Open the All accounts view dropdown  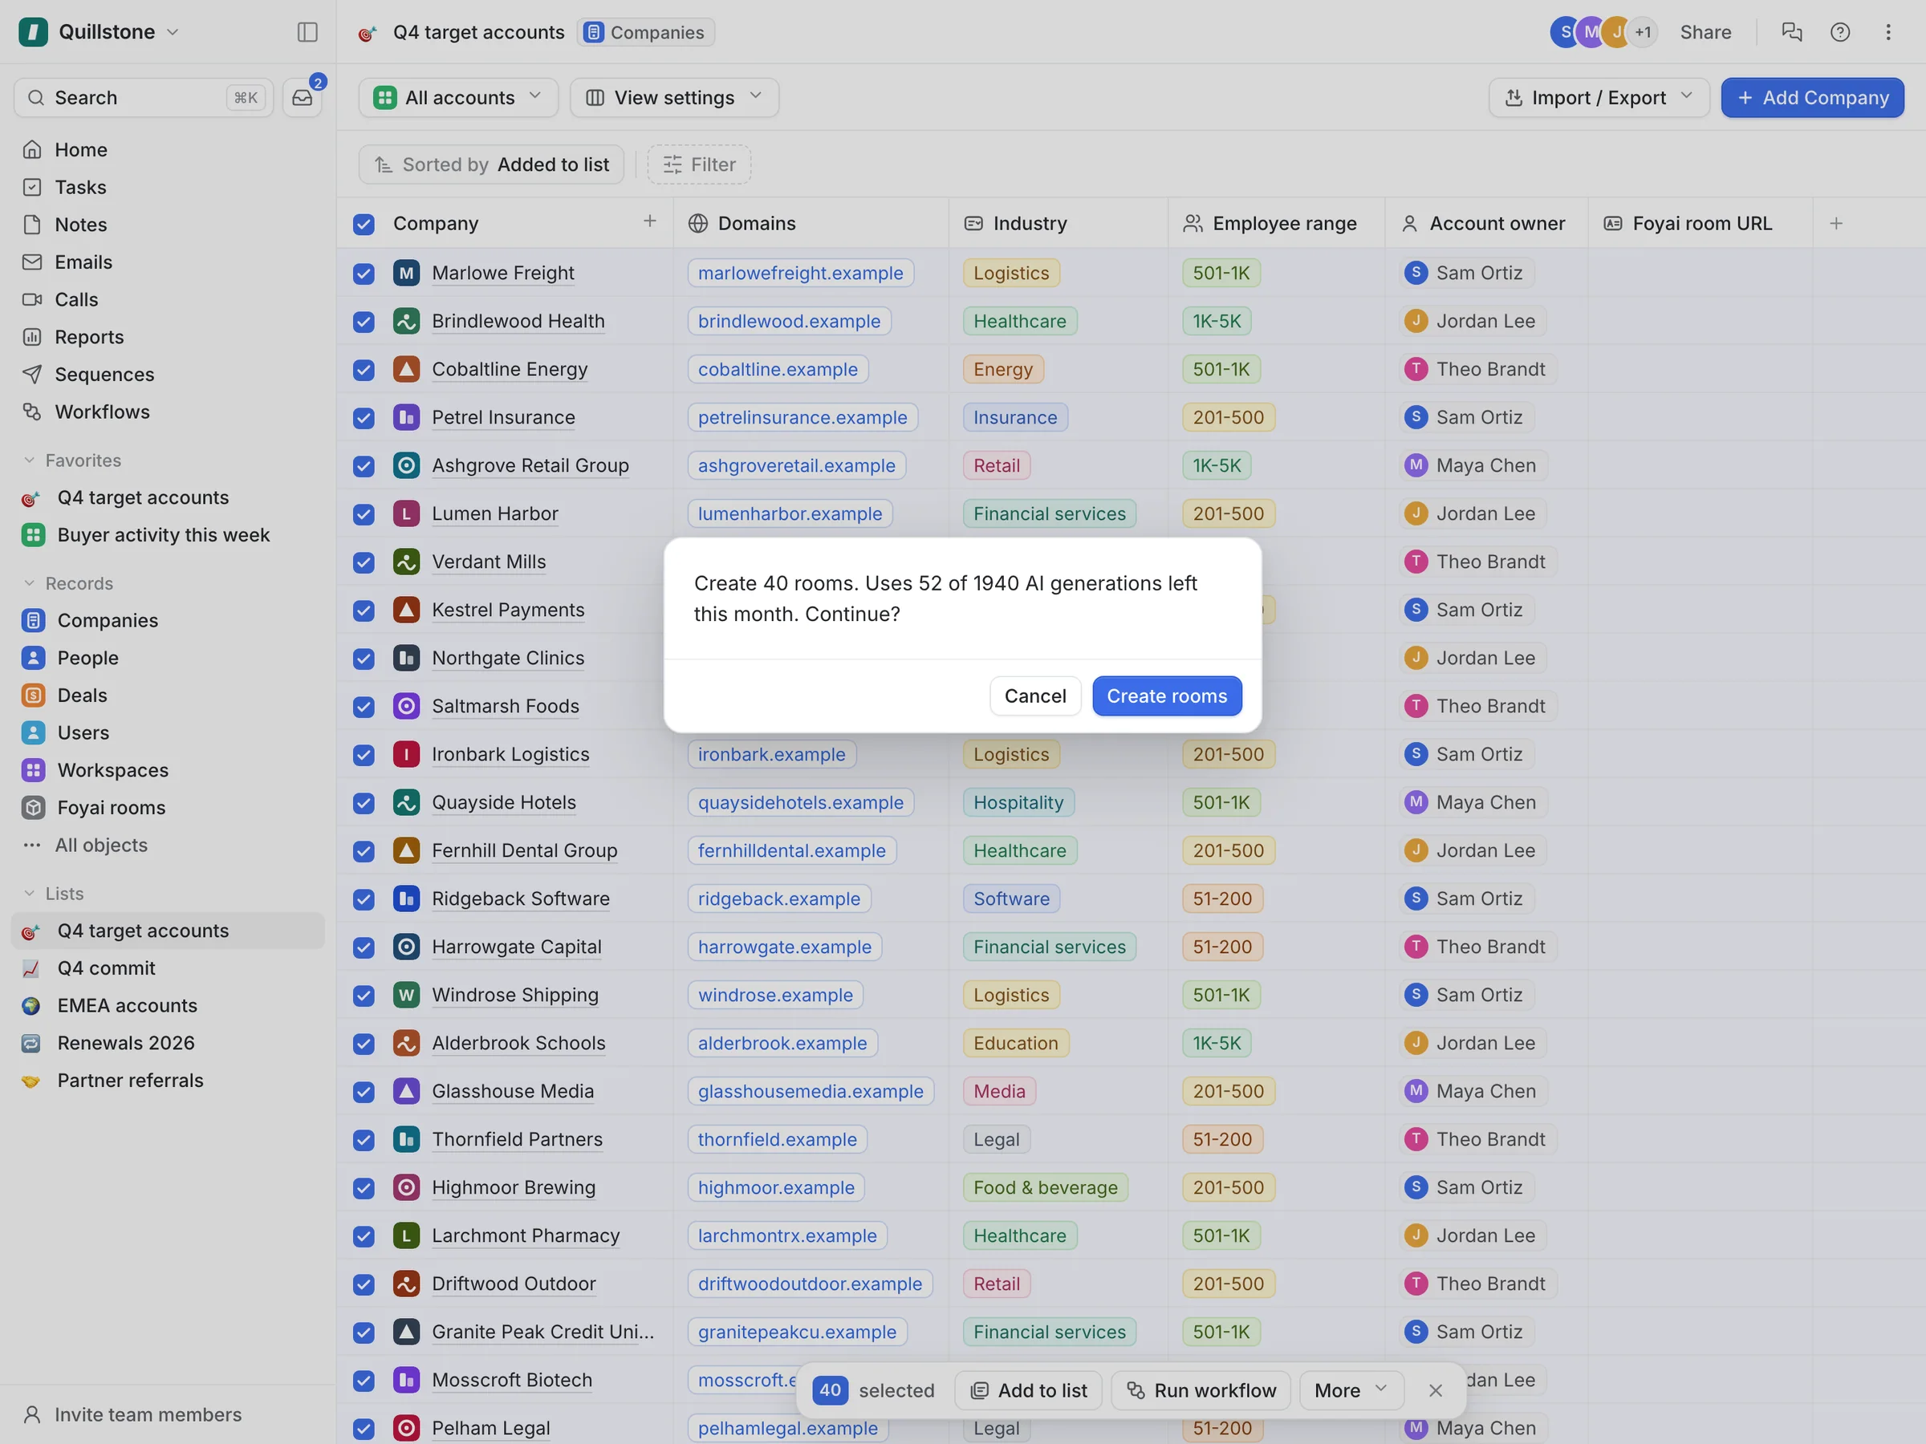point(459,98)
